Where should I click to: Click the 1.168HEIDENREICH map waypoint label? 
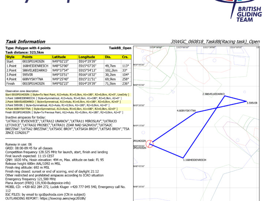pyautogui.click(x=195, y=160)
